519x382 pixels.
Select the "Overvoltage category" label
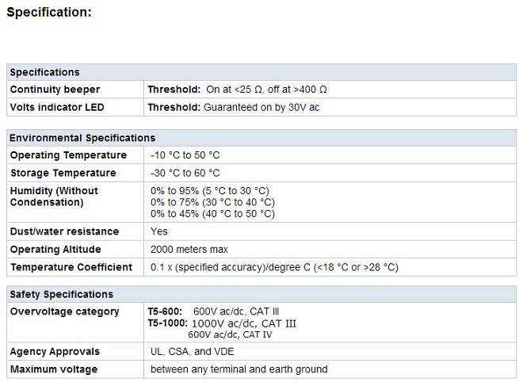(64, 311)
